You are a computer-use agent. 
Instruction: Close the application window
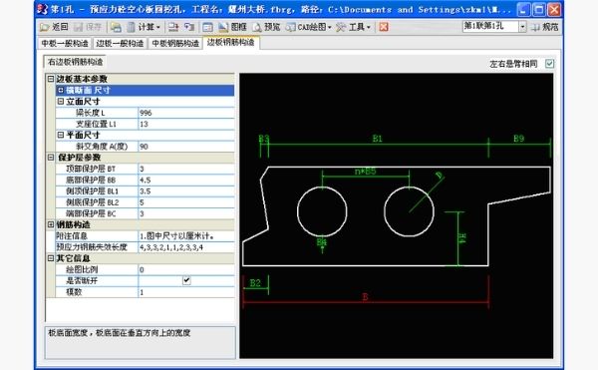554,9
